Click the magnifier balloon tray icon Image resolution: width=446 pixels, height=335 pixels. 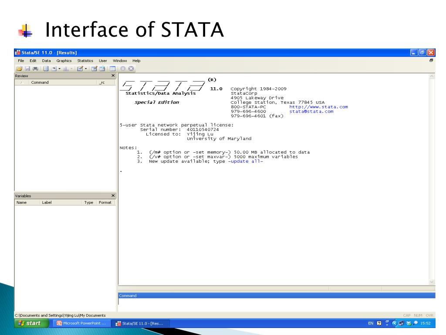415,323
